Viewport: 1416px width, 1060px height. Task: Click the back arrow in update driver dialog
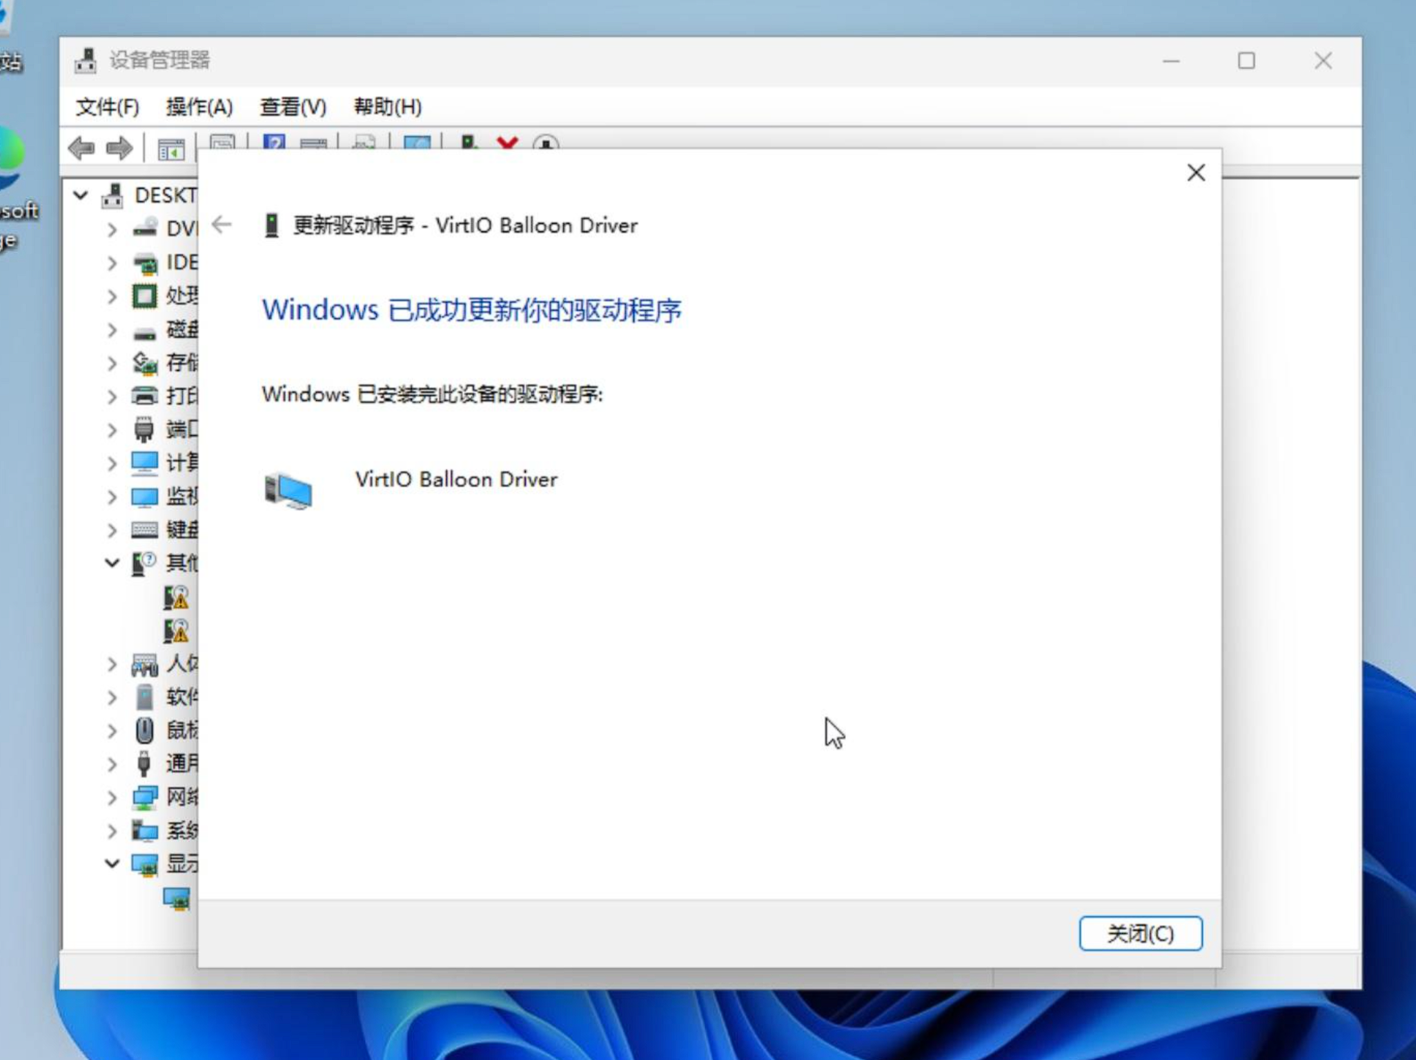(222, 225)
